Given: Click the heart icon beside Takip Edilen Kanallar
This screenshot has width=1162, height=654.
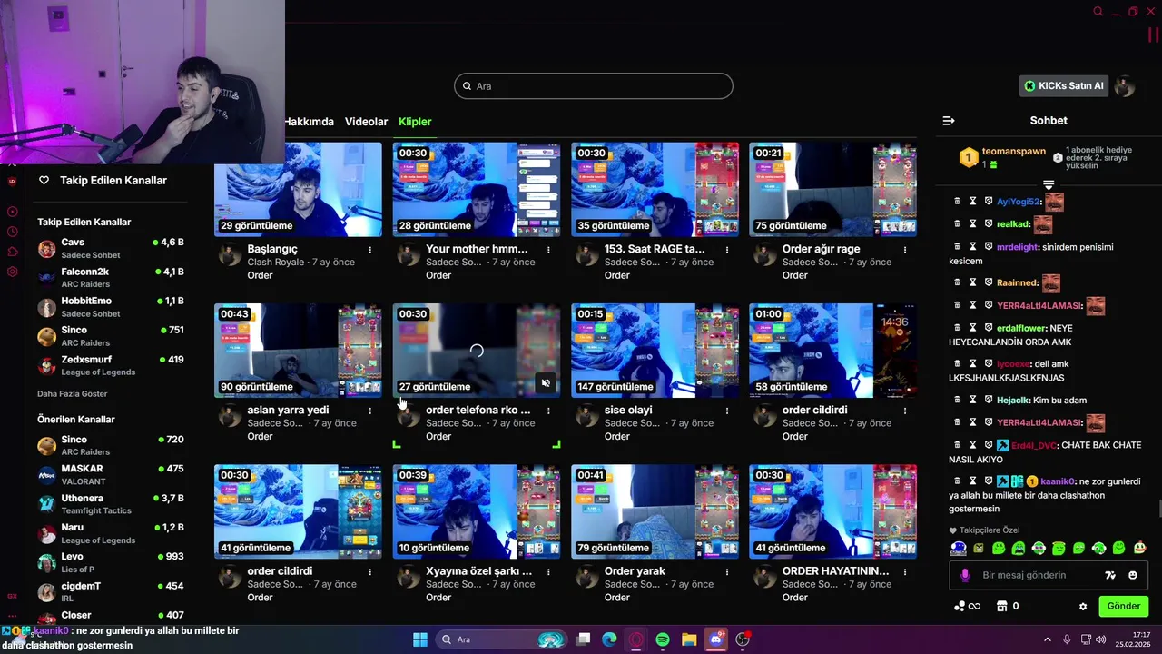Looking at the screenshot, I should 44,181.
